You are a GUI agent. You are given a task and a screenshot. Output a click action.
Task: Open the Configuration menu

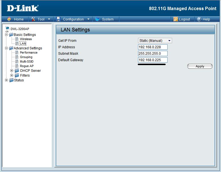point(73,19)
